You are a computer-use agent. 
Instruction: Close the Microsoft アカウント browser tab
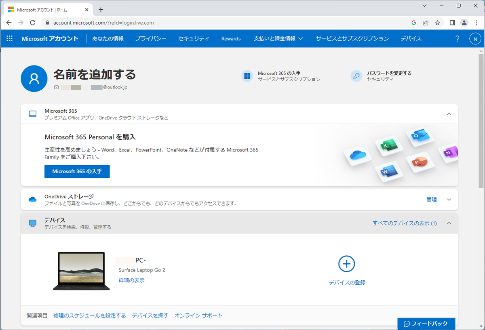point(86,10)
